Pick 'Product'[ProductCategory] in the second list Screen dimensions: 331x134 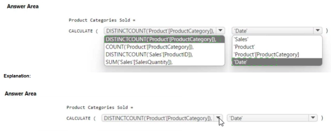(x=266, y=55)
